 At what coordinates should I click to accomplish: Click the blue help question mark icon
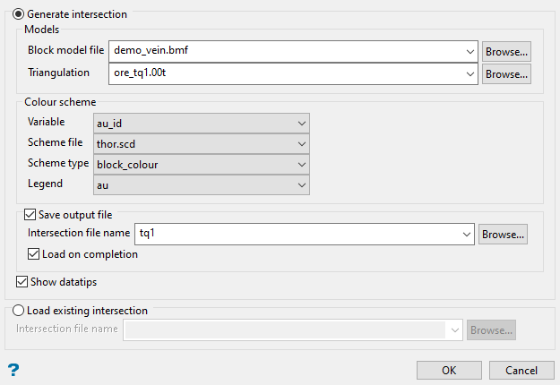tap(13, 369)
